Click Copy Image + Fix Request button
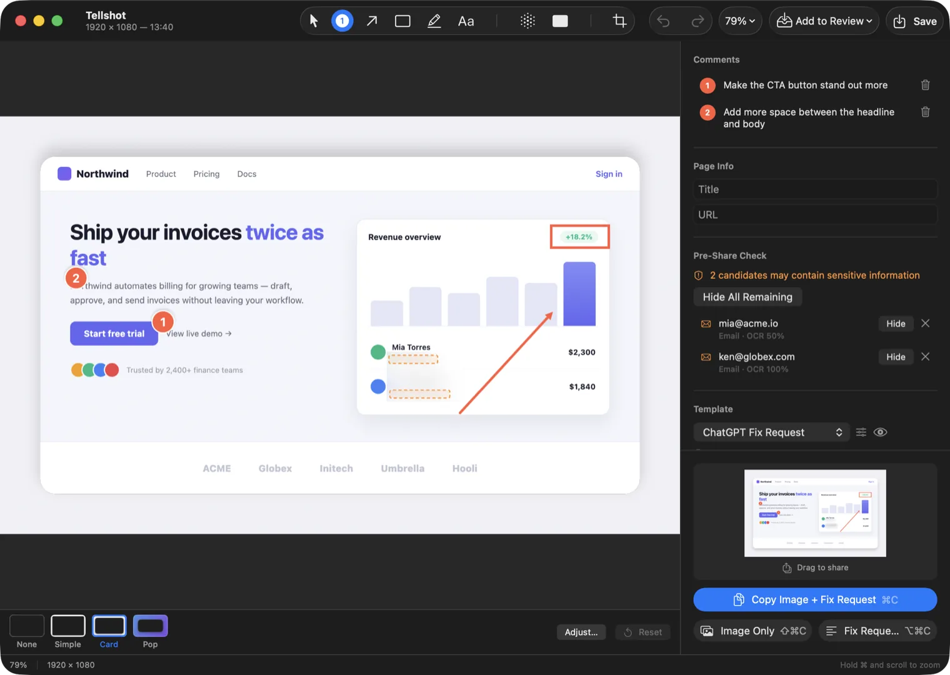 [x=815, y=599]
